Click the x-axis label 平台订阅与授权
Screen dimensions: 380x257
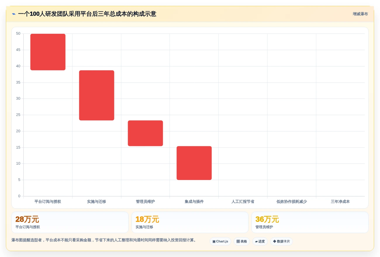[x=48, y=202]
